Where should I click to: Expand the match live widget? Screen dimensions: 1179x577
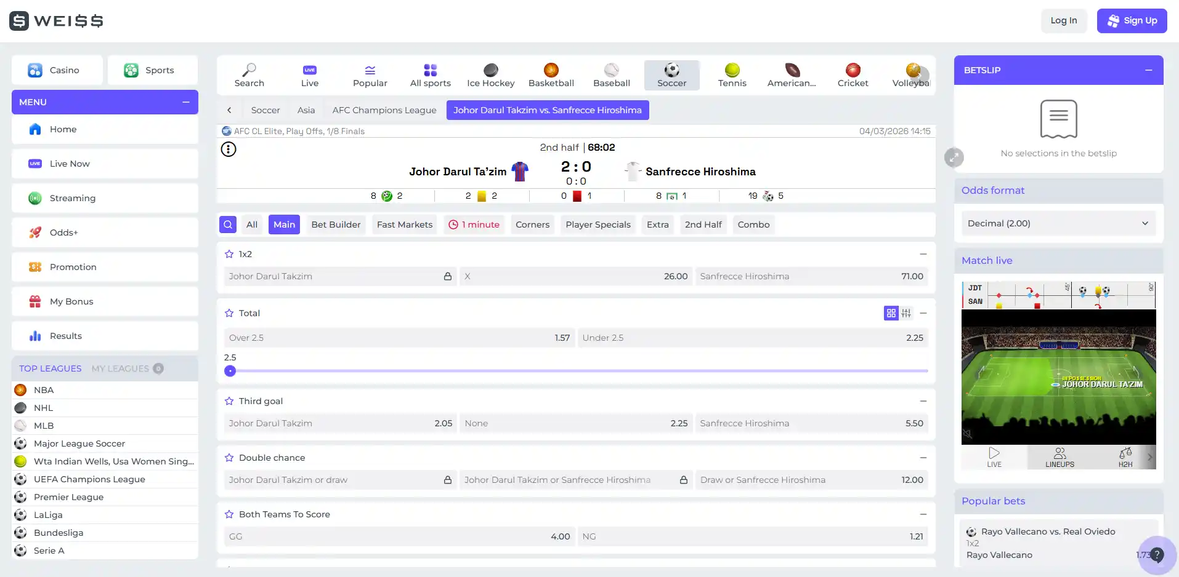[954, 157]
